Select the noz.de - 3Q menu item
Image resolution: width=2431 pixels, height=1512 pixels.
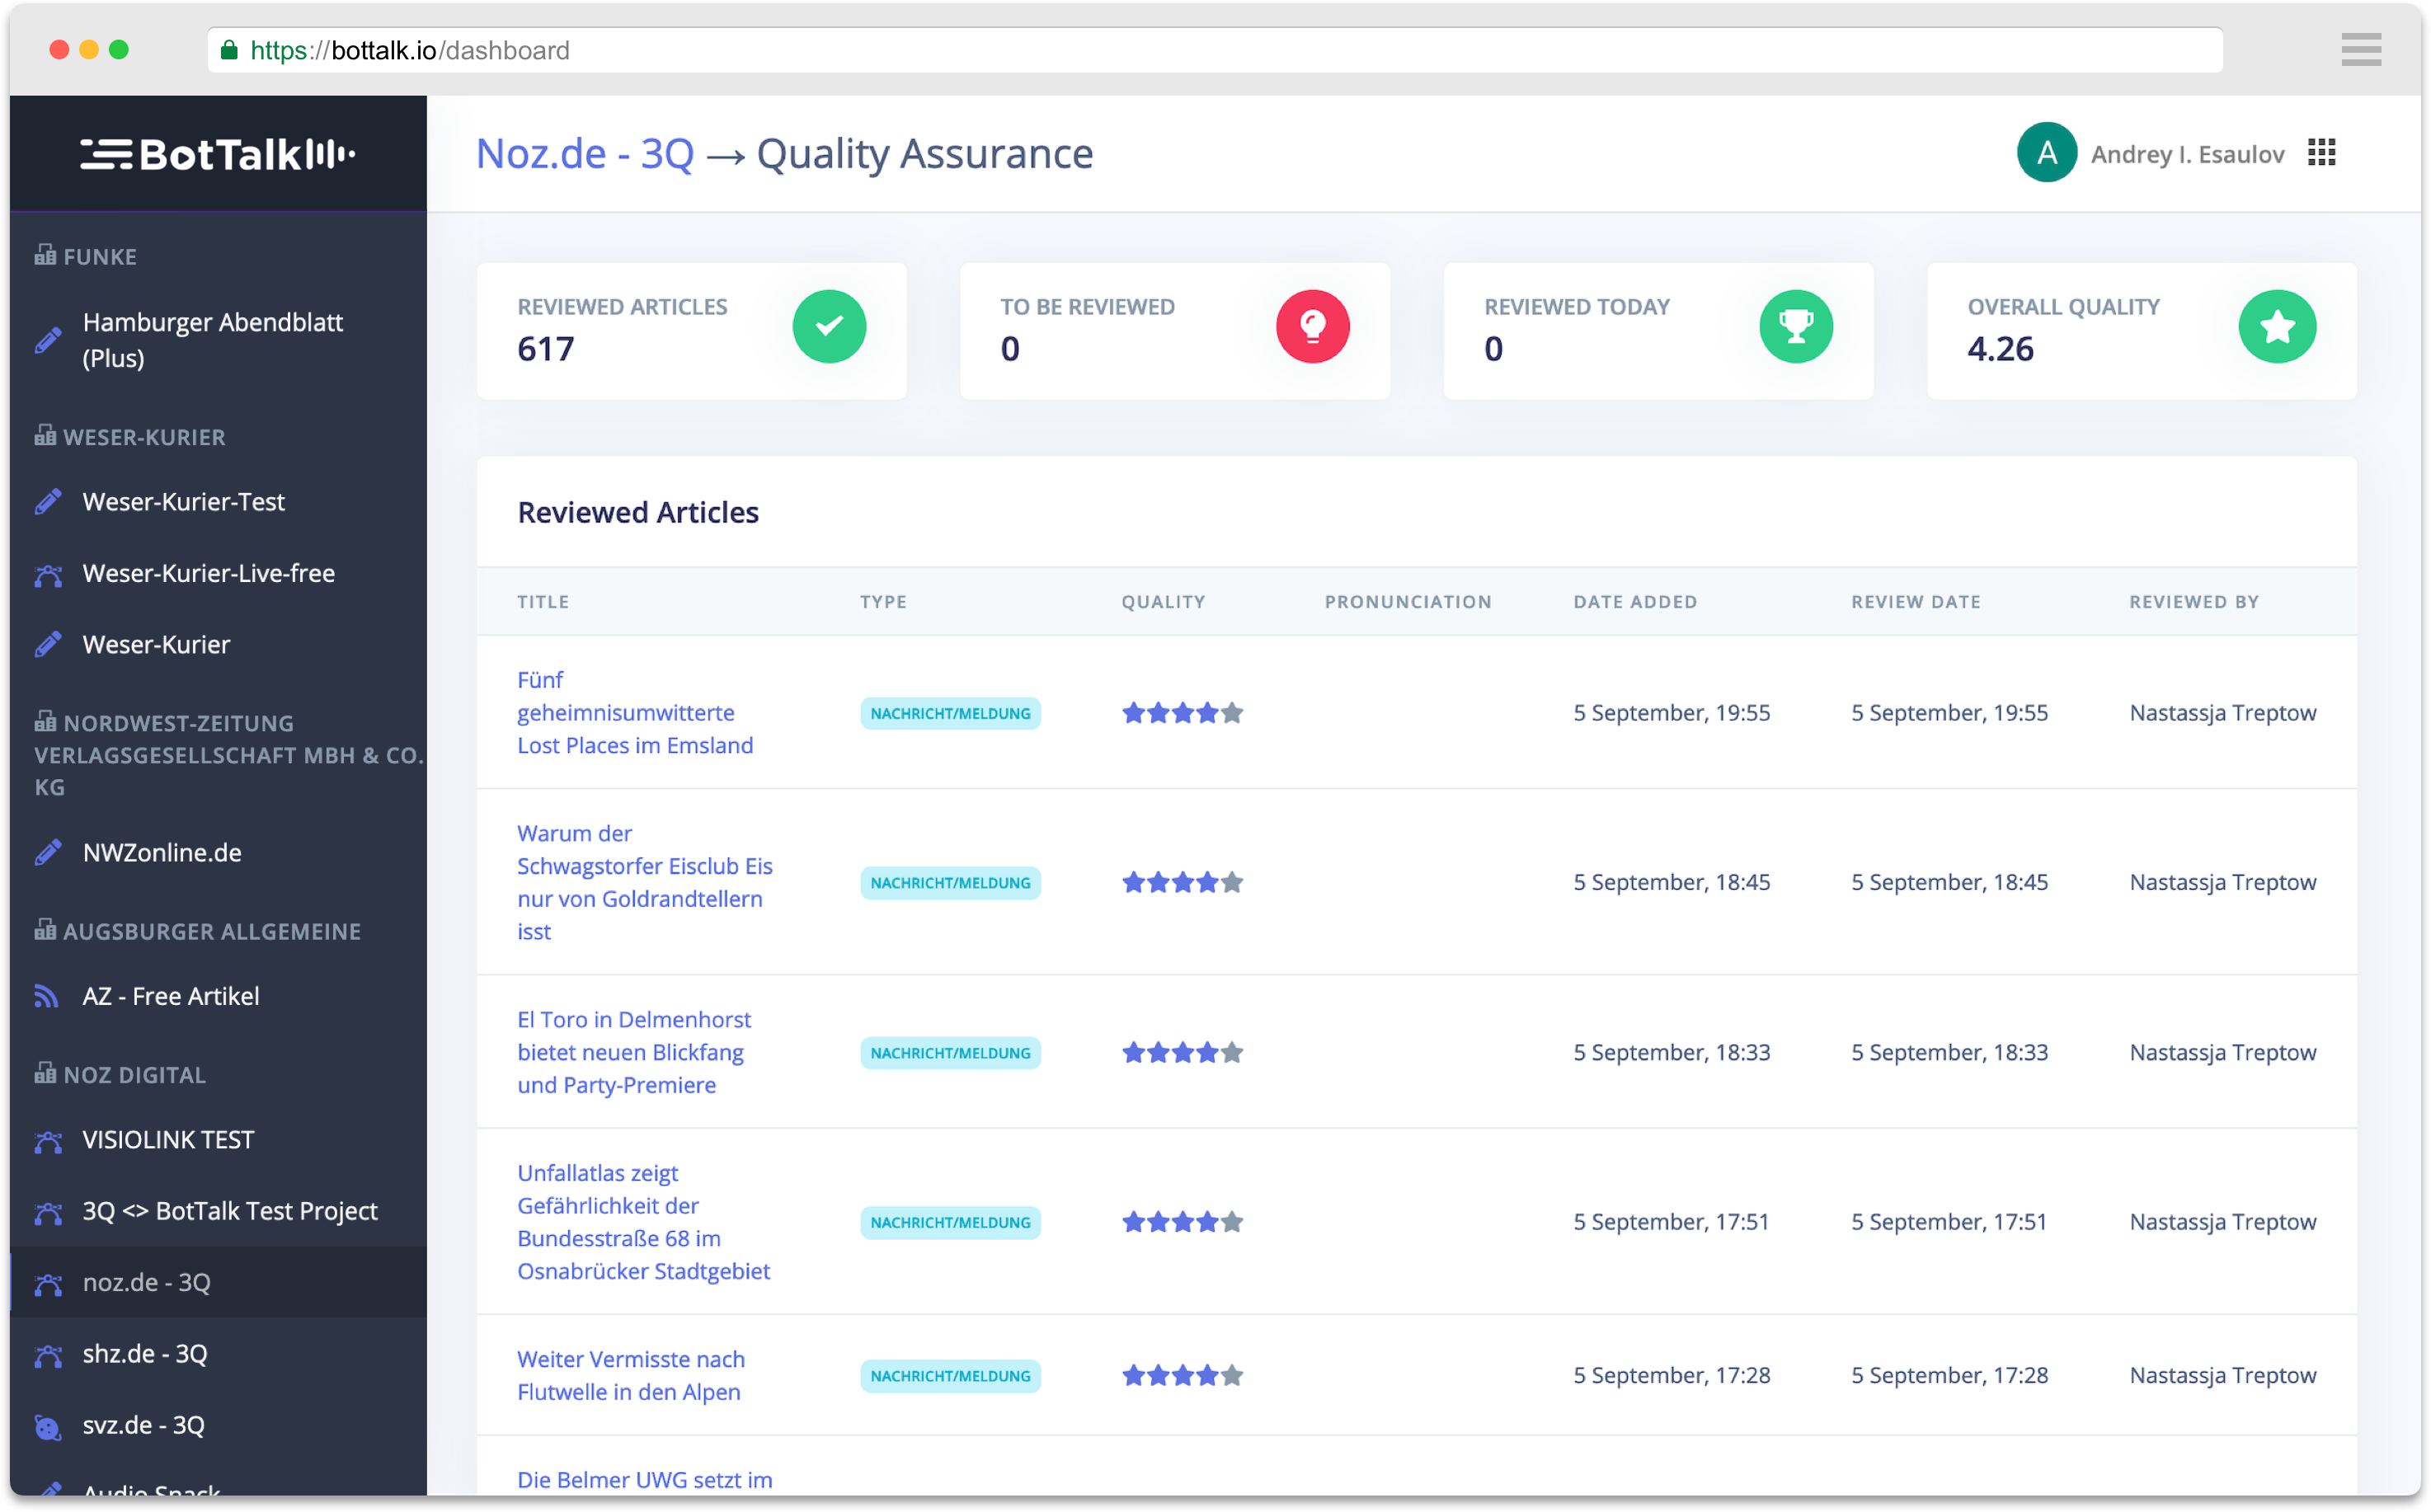pyautogui.click(x=148, y=1282)
